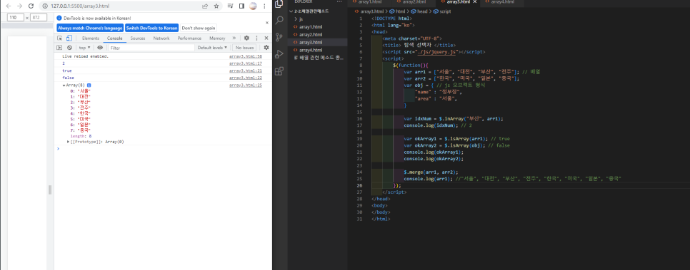Screen dimensions: 690x270
Task: Select the DevTools inspect element icon
Action: coord(60,38)
